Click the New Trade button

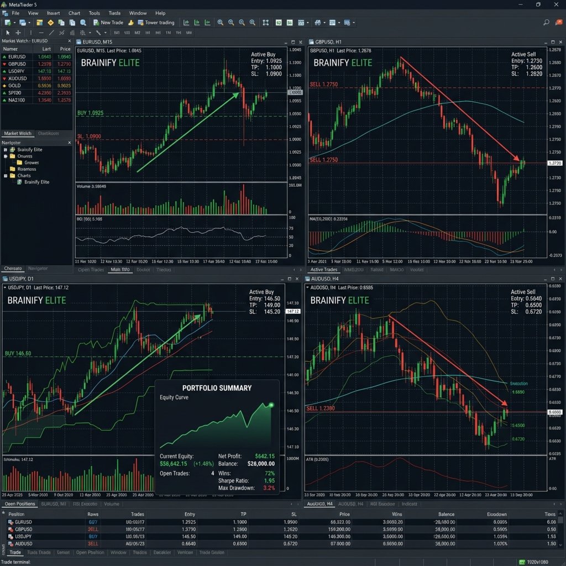click(x=108, y=22)
